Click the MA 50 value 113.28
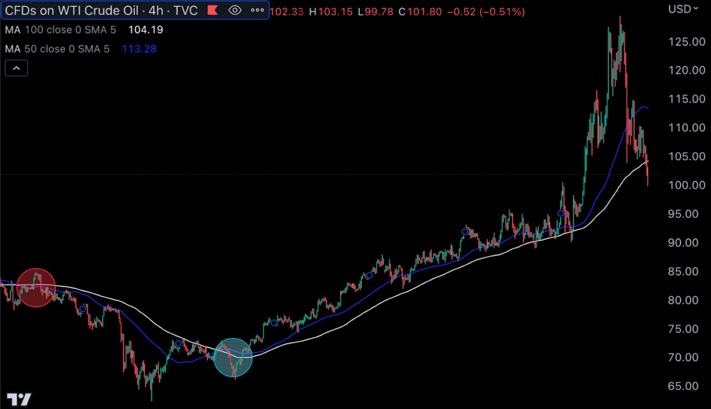Viewport: 711px width, 409px height. 139,49
